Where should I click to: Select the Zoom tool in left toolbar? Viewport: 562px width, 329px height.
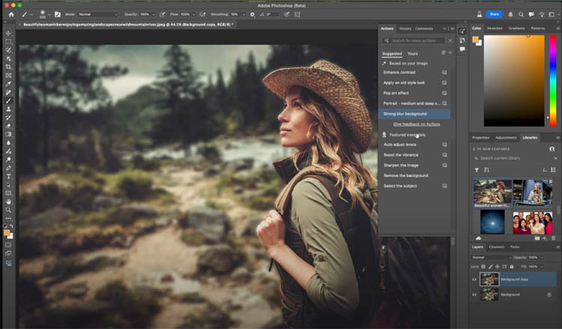[x=8, y=210]
